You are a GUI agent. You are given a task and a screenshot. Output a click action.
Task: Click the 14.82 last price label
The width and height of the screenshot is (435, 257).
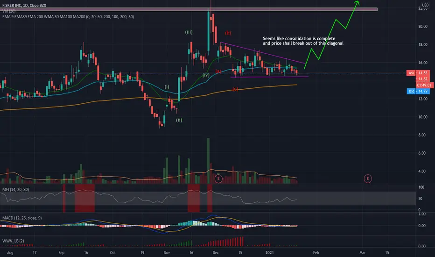pyautogui.click(x=423, y=79)
